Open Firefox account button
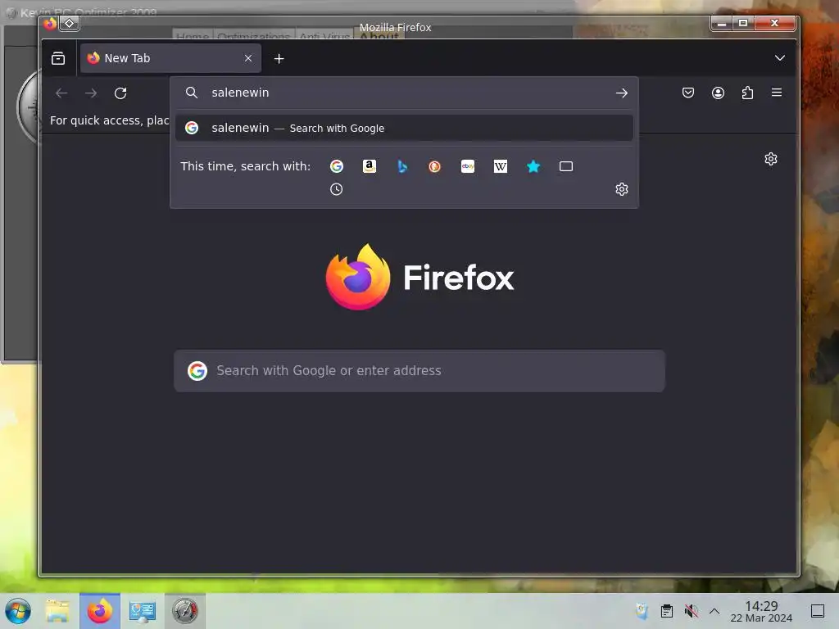This screenshot has width=839, height=629. click(718, 93)
